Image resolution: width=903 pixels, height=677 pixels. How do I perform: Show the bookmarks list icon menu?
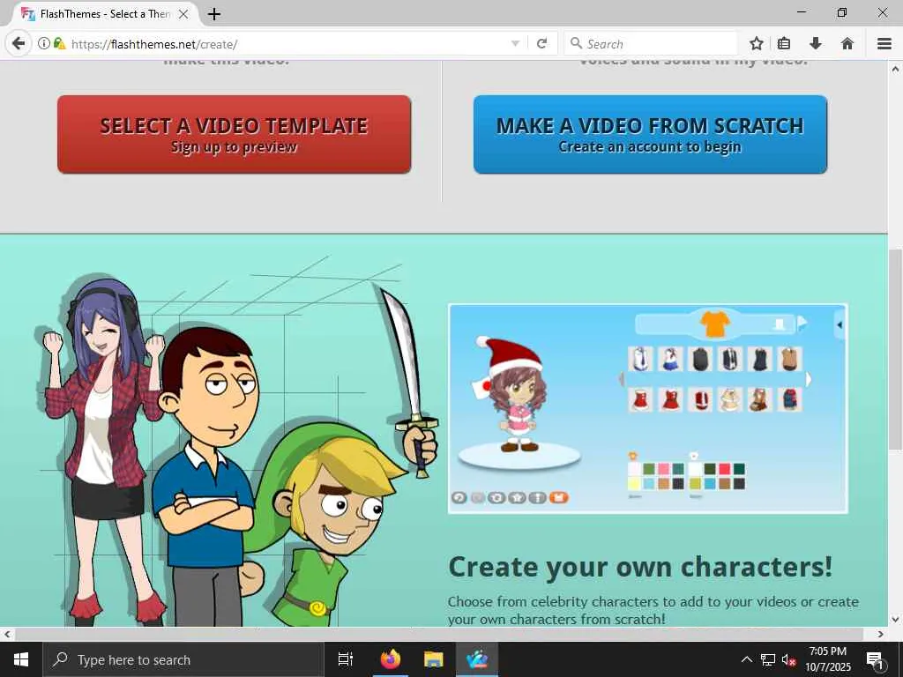pos(784,44)
